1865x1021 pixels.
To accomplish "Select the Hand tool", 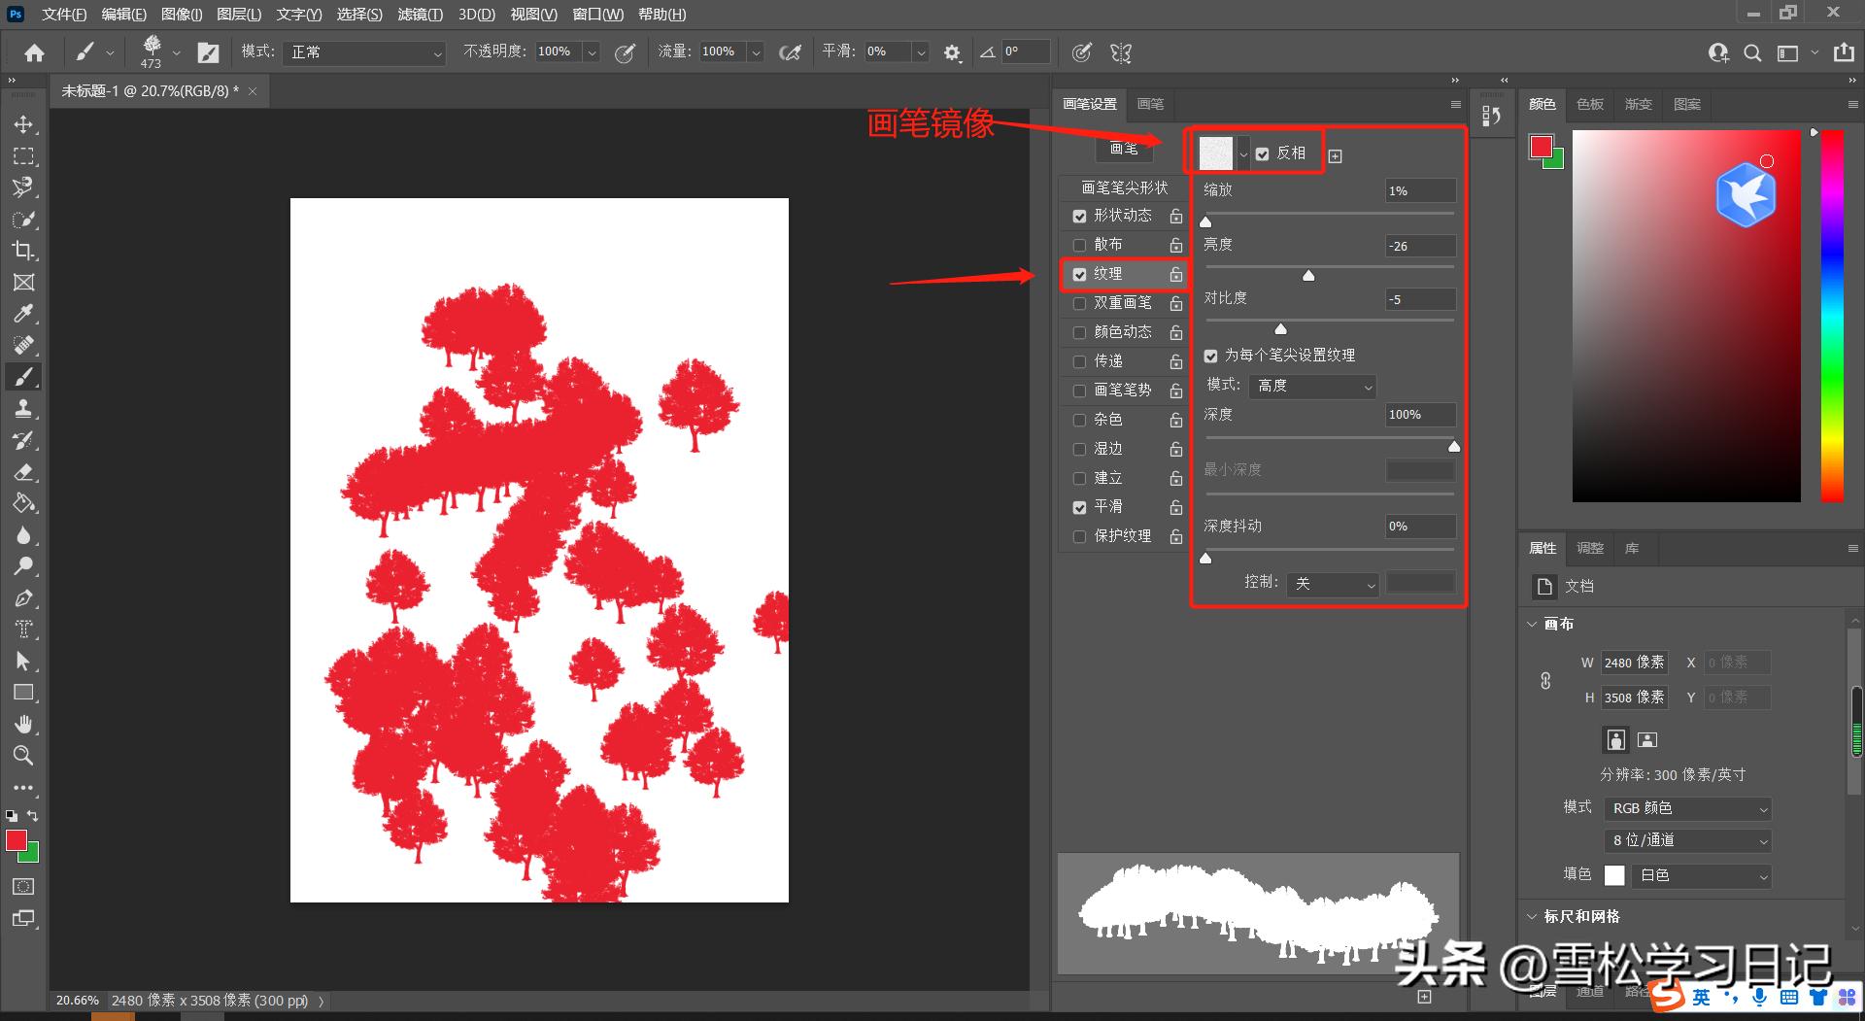I will (24, 724).
